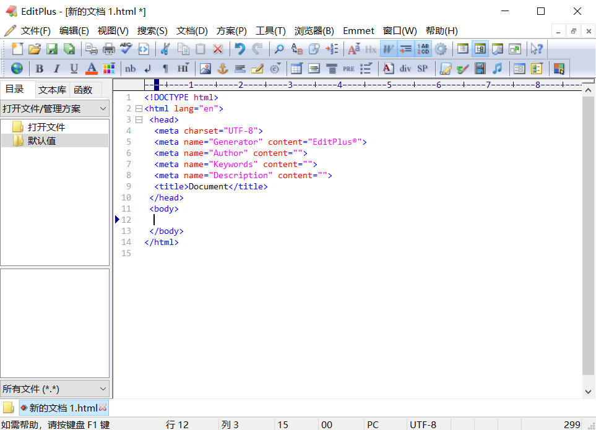Undo the last edit in toolbar
Image resolution: width=596 pixels, height=430 pixels.
coord(240,49)
